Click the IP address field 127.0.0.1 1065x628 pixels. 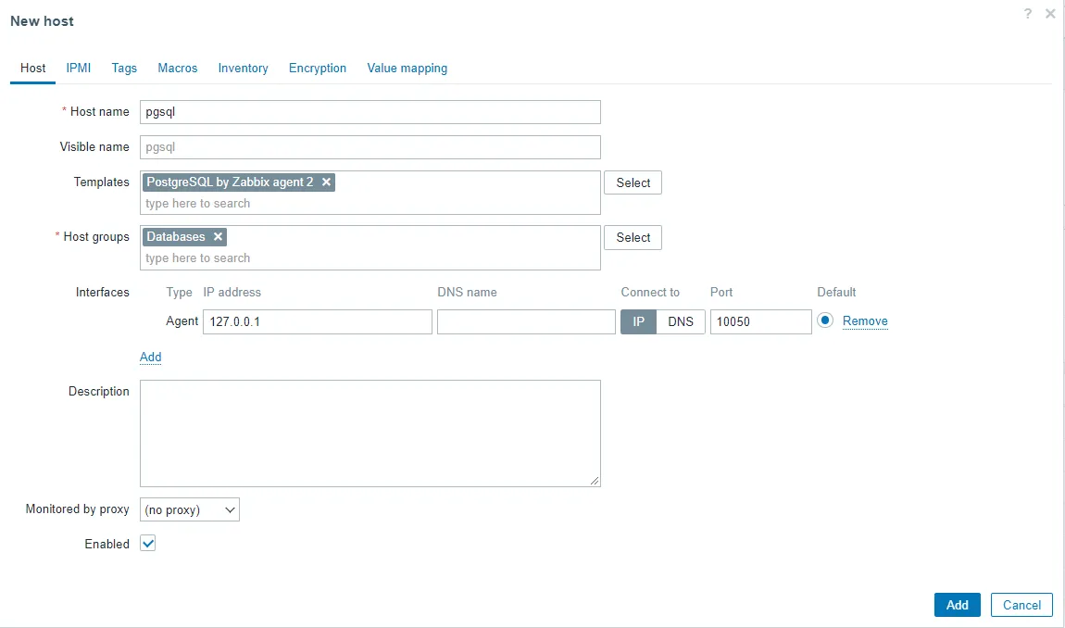pos(318,321)
